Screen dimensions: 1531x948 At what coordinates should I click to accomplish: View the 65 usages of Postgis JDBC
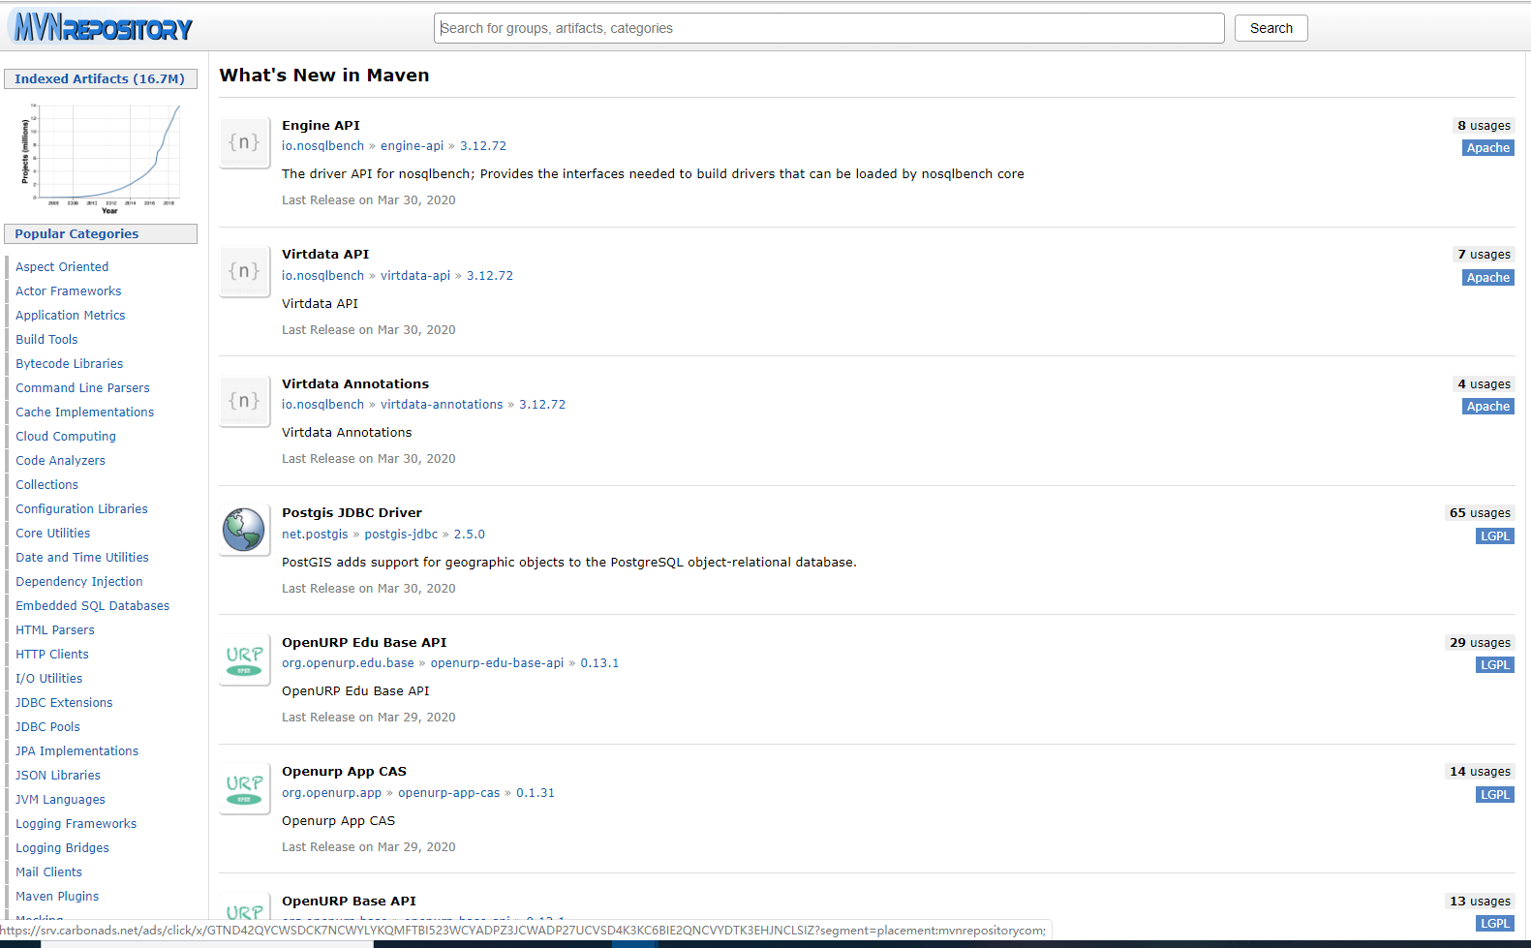tap(1480, 513)
